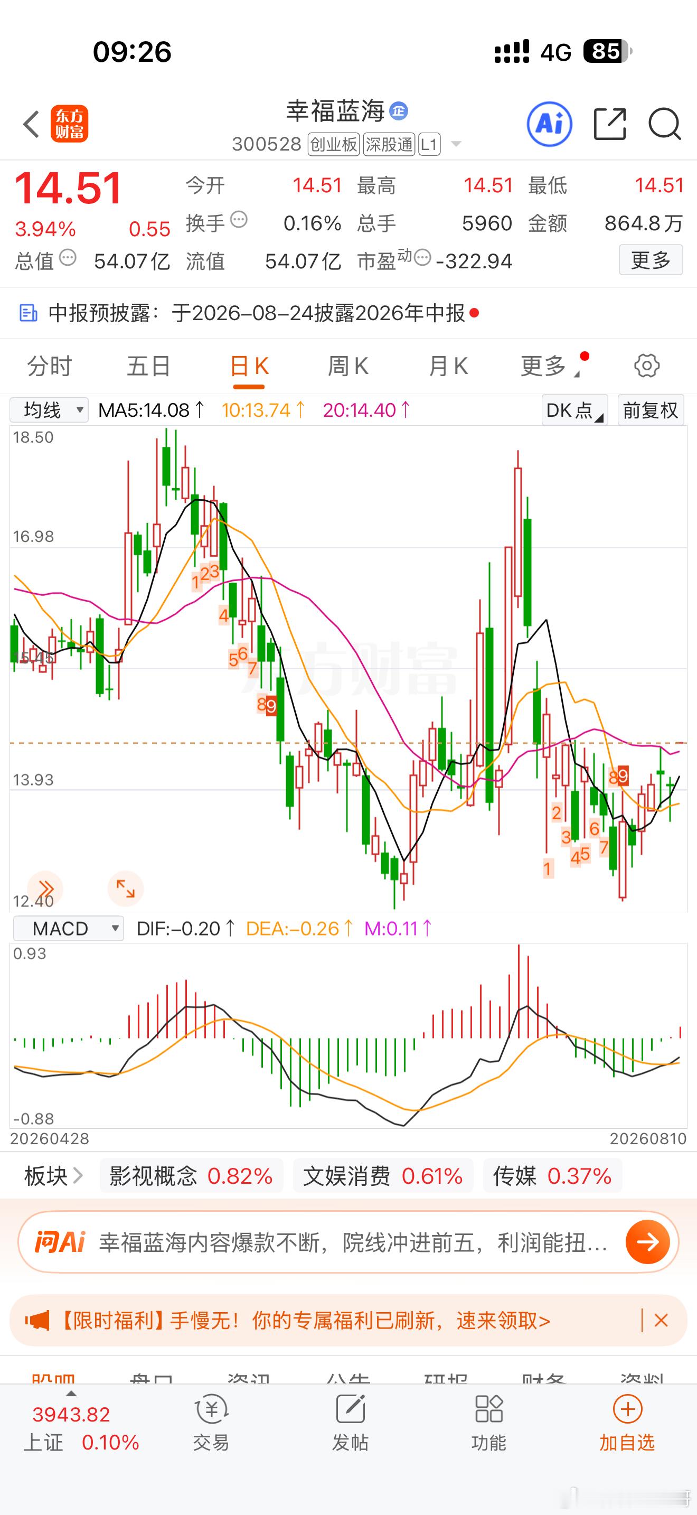Expand the stock tags dropdown arrow
This screenshot has height=1515, width=697.
click(x=456, y=144)
